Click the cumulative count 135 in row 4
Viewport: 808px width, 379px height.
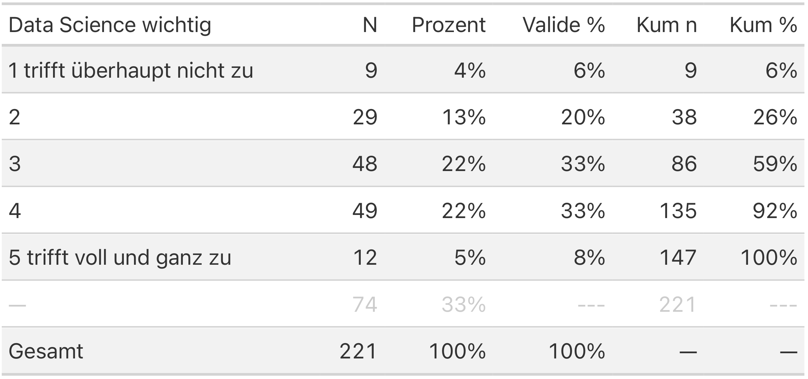678,211
